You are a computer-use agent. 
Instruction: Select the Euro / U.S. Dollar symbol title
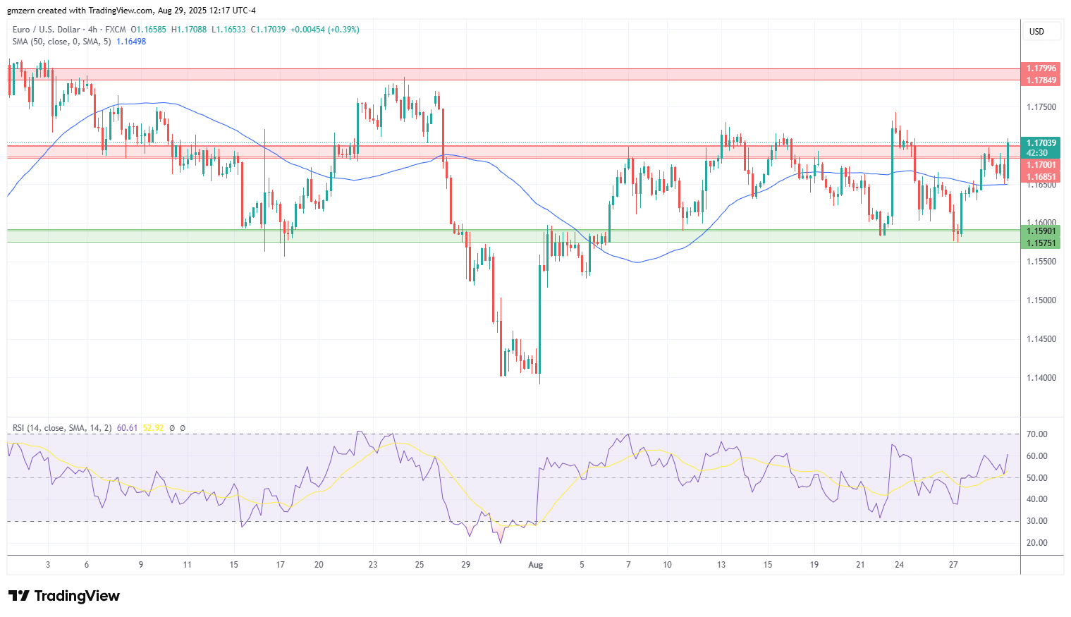[x=46, y=30]
